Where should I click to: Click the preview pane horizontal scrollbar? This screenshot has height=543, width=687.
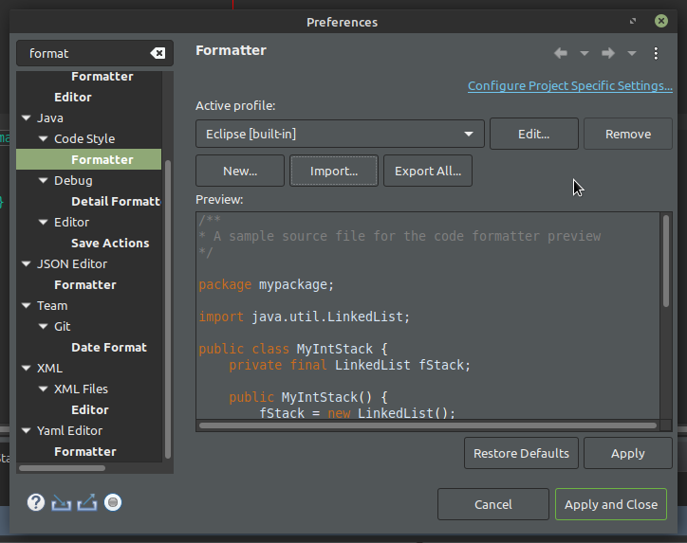(x=428, y=425)
